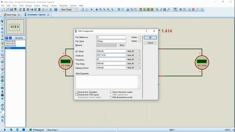Click the Cancel button in Edit Component
The image size is (235, 132).
coord(150,43)
